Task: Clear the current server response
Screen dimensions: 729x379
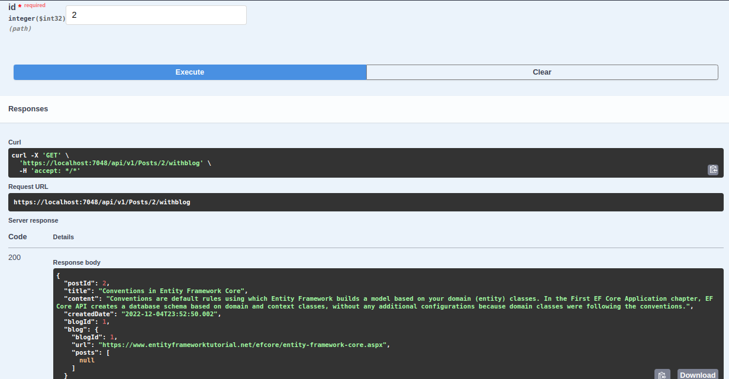Action: point(541,72)
